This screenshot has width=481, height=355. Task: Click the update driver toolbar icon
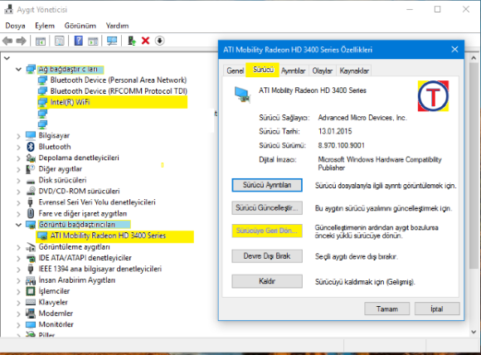click(132, 41)
